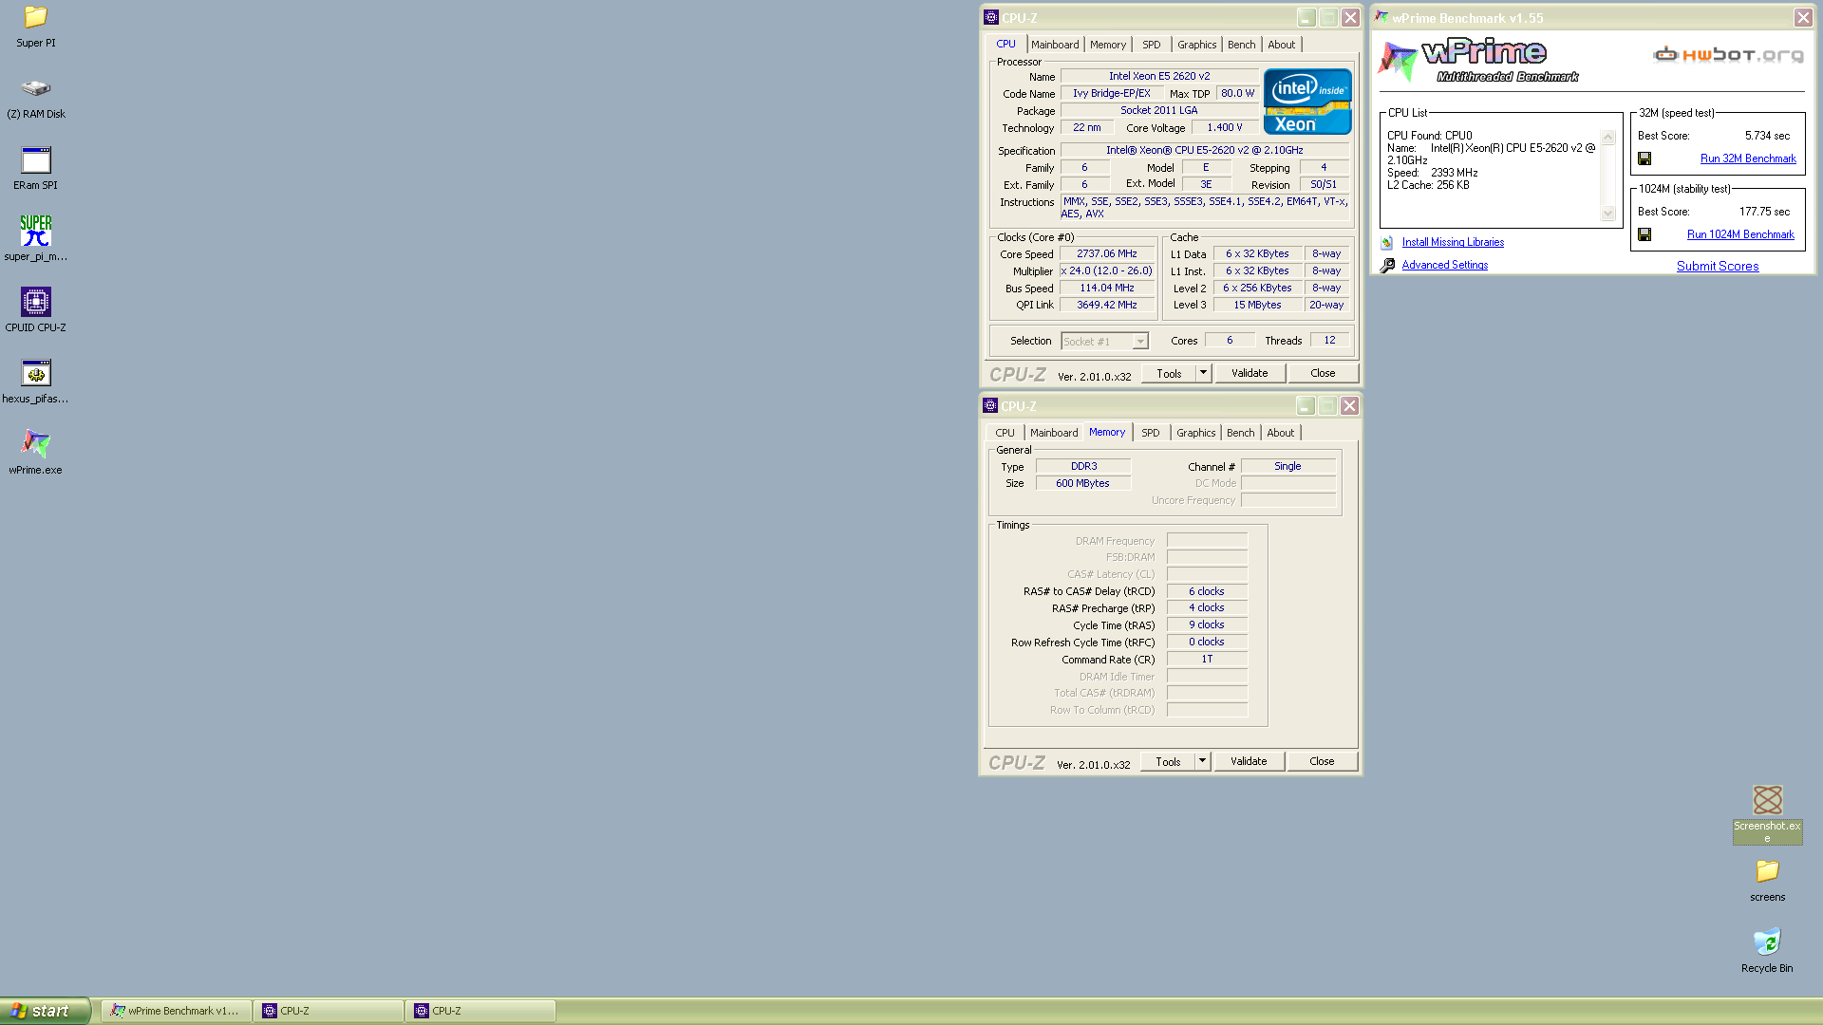This screenshot has width=1823, height=1025.
Task: Expand Tools dropdown arrow in upper CPU-Z
Action: point(1203,373)
